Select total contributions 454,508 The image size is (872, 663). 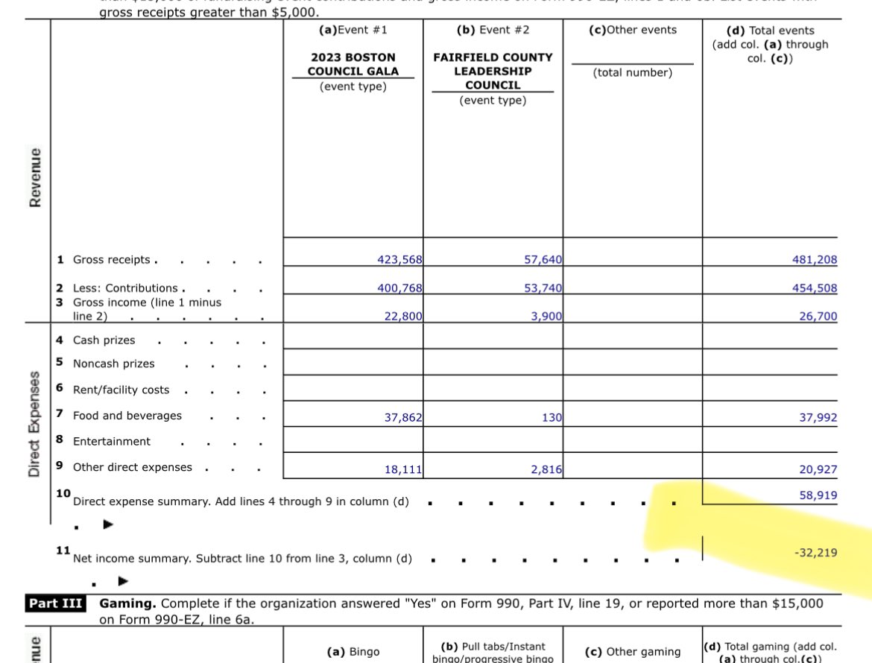(x=814, y=288)
